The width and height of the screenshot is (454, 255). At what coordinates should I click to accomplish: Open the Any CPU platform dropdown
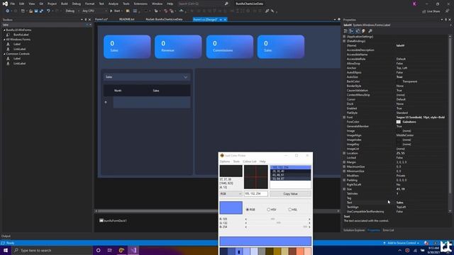click(94, 11)
